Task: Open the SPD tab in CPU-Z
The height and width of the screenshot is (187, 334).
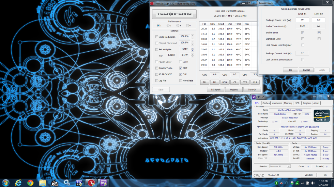Action: [297, 103]
